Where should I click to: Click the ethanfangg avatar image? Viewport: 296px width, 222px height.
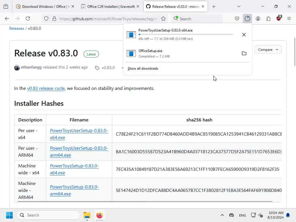[x=17, y=68]
